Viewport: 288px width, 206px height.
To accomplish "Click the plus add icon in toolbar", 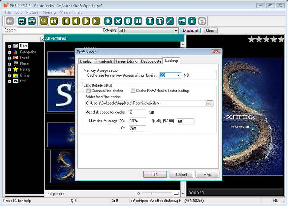I will pos(108,21).
